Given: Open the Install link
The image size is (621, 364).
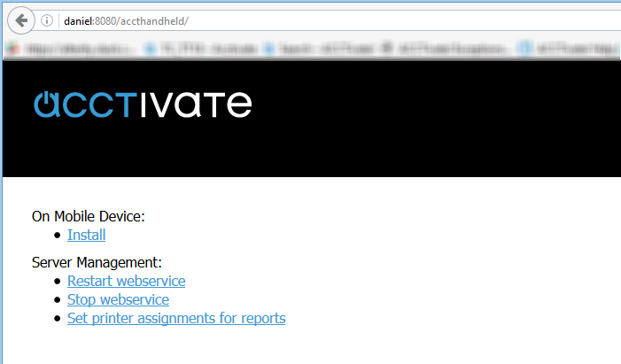Looking at the screenshot, I should [86, 235].
